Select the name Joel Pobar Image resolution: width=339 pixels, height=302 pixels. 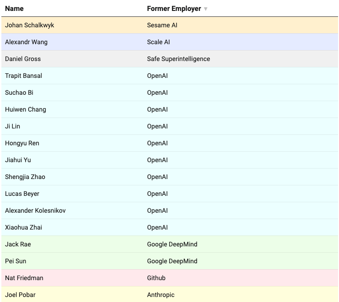click(x=20, y=295)
